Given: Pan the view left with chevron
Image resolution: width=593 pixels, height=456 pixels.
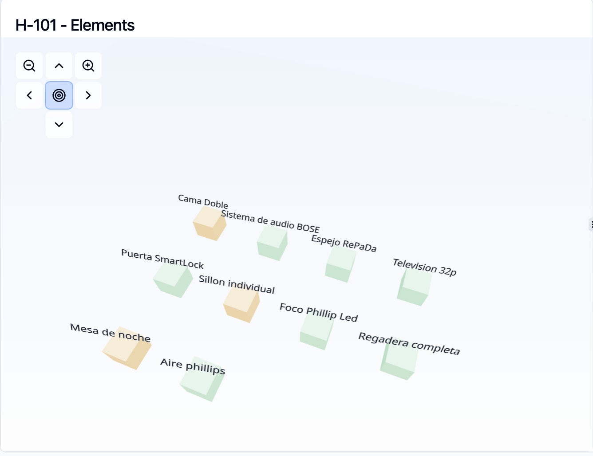Looking at the screenshot, I should point(29,95).
